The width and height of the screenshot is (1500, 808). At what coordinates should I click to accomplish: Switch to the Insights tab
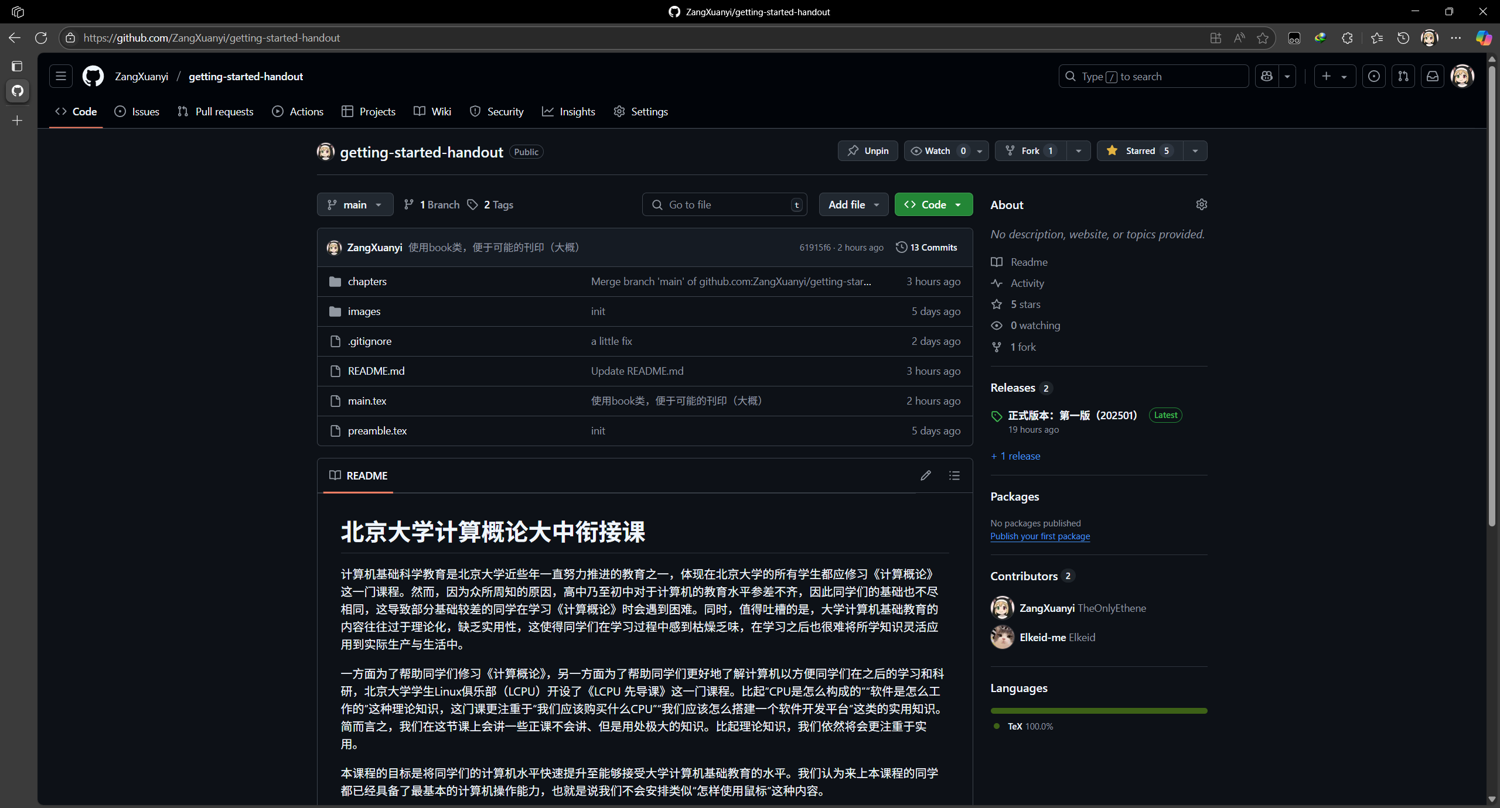(x=568, y=111)
